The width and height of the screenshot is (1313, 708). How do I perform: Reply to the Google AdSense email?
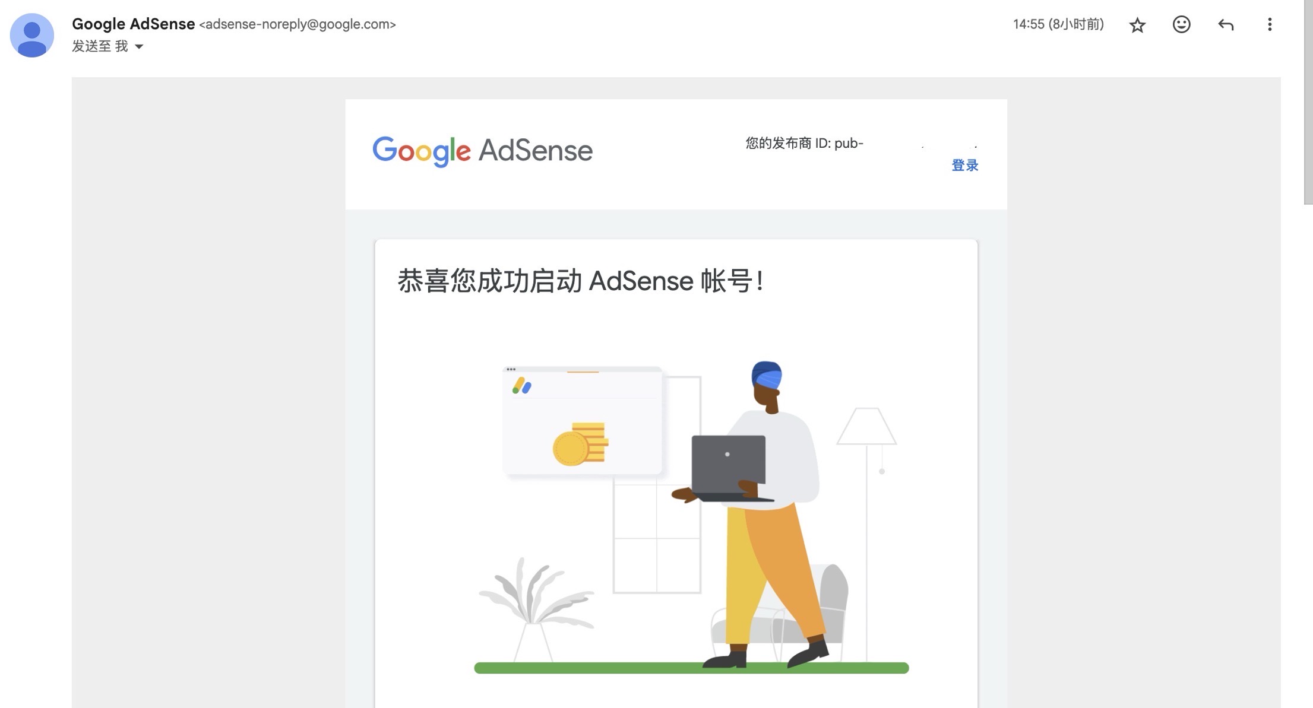coord(1226,24)
